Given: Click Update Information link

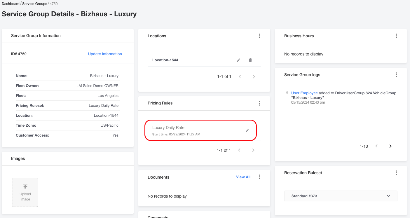Looking at the screenshot, I should [x=105, y=54].
